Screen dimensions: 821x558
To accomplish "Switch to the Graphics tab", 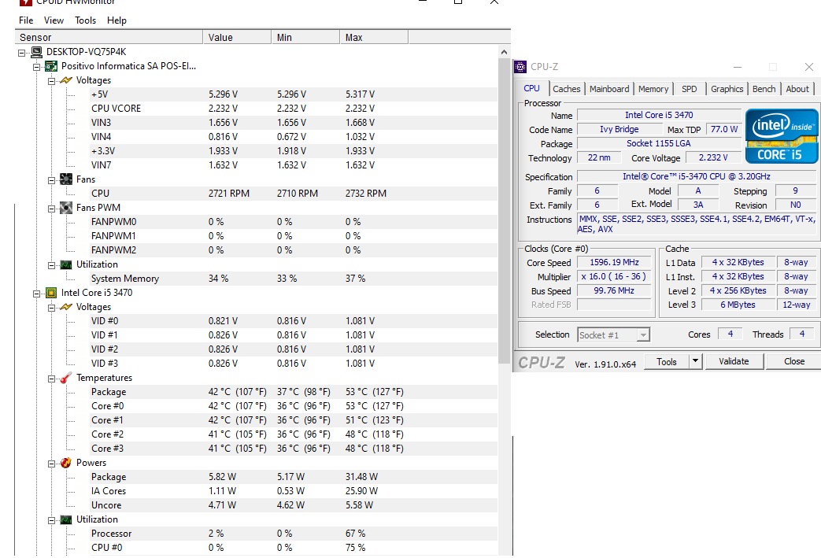I will (727, 89).
